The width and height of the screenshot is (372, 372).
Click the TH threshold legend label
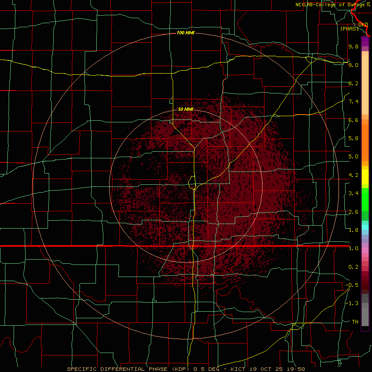point(355,322)
